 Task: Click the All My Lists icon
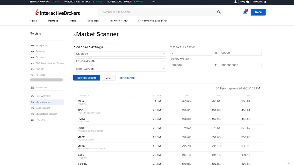tap(32, 87)
